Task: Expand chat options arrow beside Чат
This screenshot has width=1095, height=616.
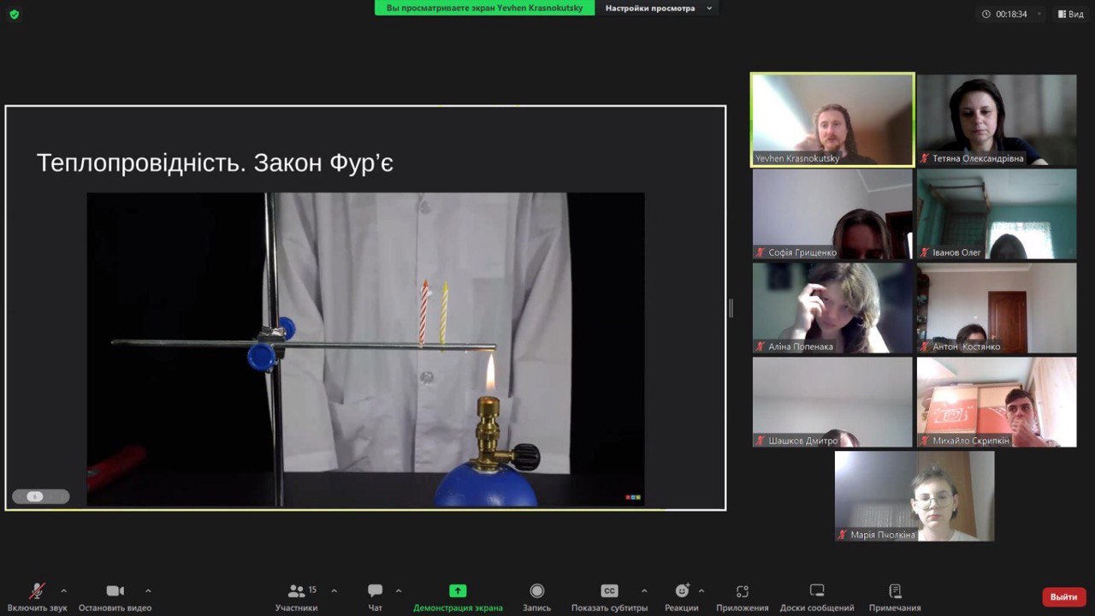Action: pyautogui.click(x=398, y=590)
